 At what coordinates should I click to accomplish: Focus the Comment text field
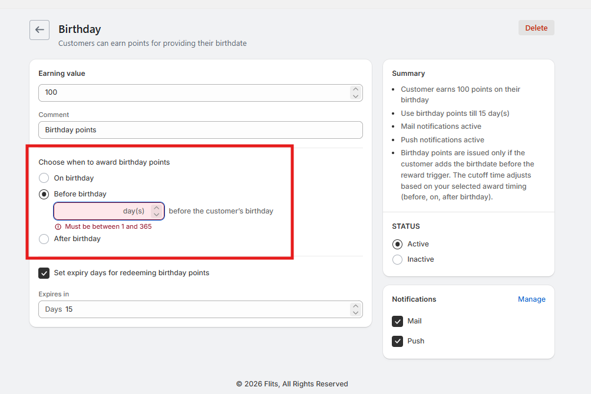click(x=200, y=130)
